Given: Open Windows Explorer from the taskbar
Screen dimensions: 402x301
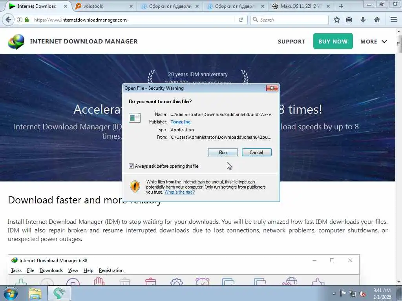Looking at the screenshot, I should (35, 294).
